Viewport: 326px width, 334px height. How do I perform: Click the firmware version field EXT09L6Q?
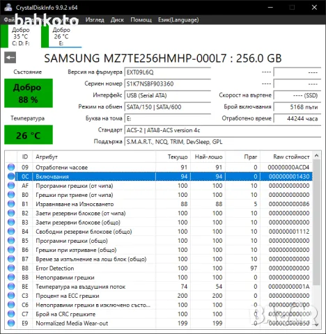(168, 72)
